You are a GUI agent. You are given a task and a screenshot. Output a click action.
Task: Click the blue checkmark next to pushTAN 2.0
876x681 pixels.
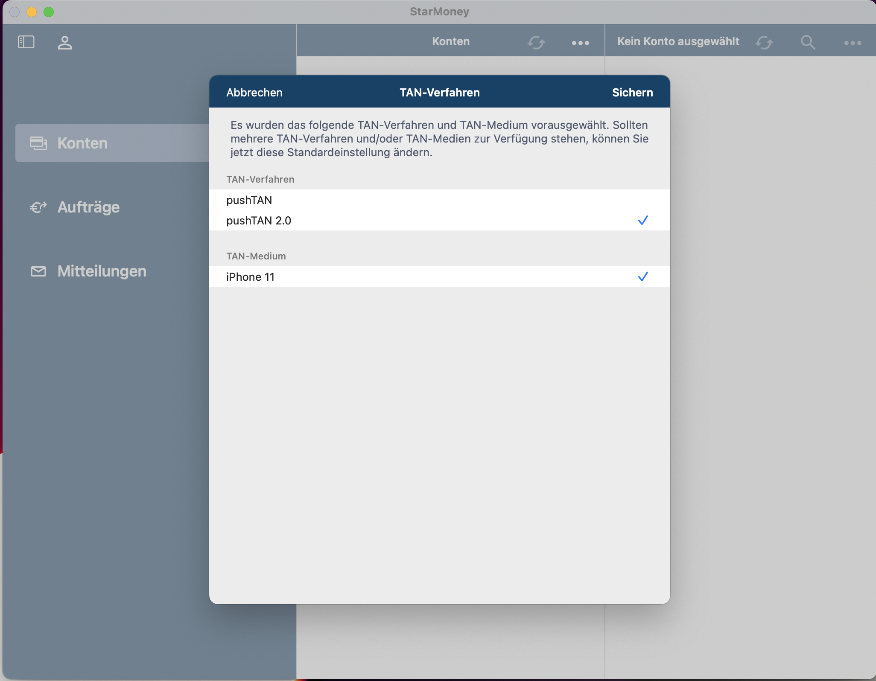(x=643, y=220)
